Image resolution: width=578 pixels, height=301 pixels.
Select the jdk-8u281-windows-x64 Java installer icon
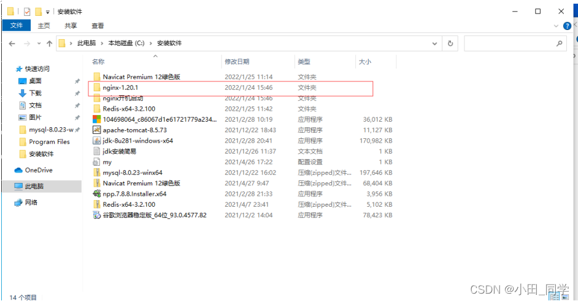96,140
